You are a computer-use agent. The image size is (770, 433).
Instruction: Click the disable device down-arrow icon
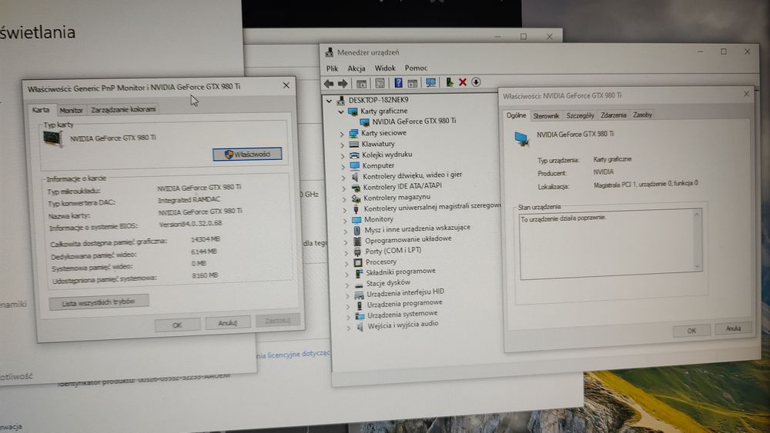coord(476,82)
